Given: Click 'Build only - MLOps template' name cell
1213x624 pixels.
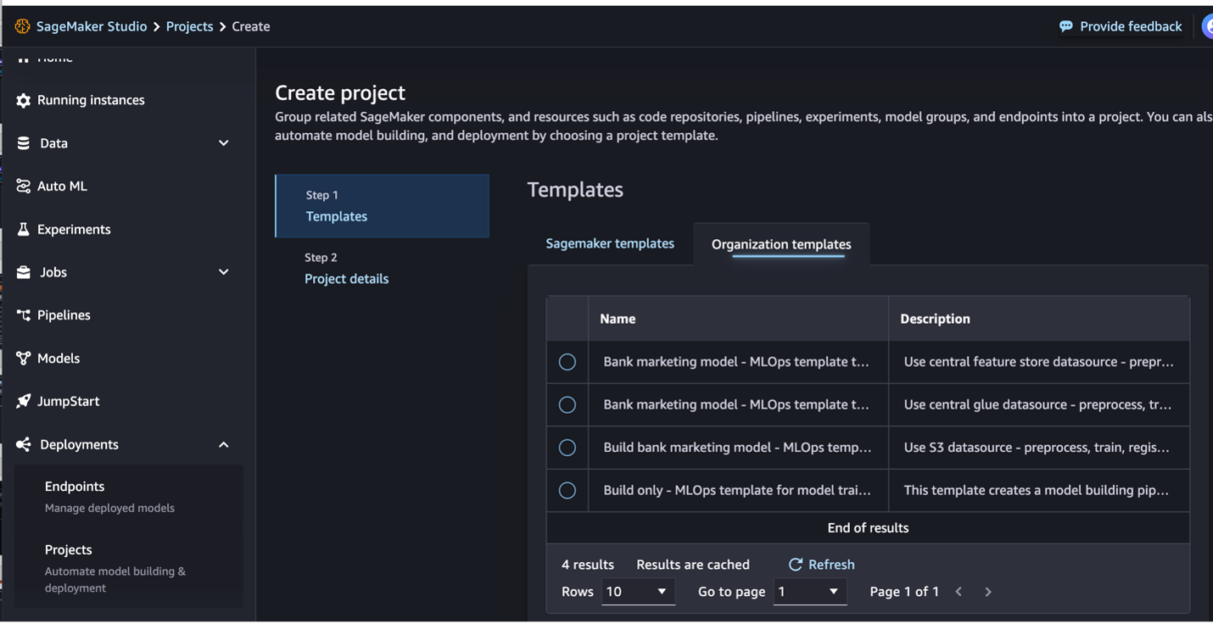Looking at the screenshot, I should click(737, 490).
